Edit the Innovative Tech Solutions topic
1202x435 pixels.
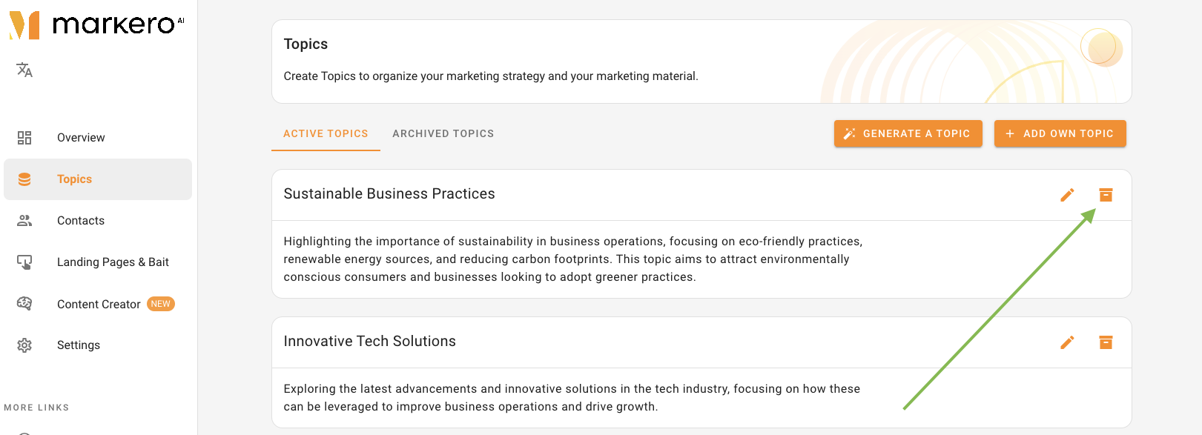[1067, 342]
